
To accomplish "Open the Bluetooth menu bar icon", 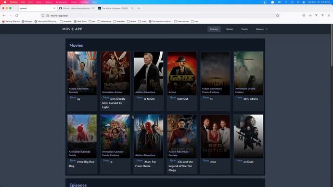I will tap(286, 2).
